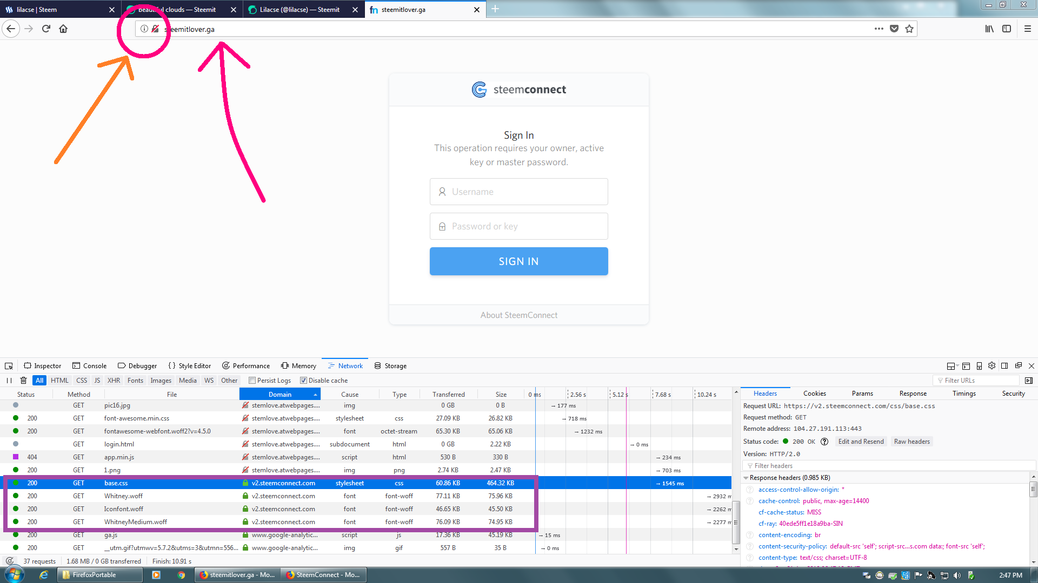Open the Security details tab
Screen dimensions: 1038x583
(1013, 394)
